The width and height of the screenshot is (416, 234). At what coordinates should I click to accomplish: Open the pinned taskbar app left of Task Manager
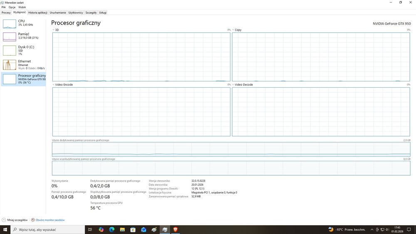click(x=154, y=229)
